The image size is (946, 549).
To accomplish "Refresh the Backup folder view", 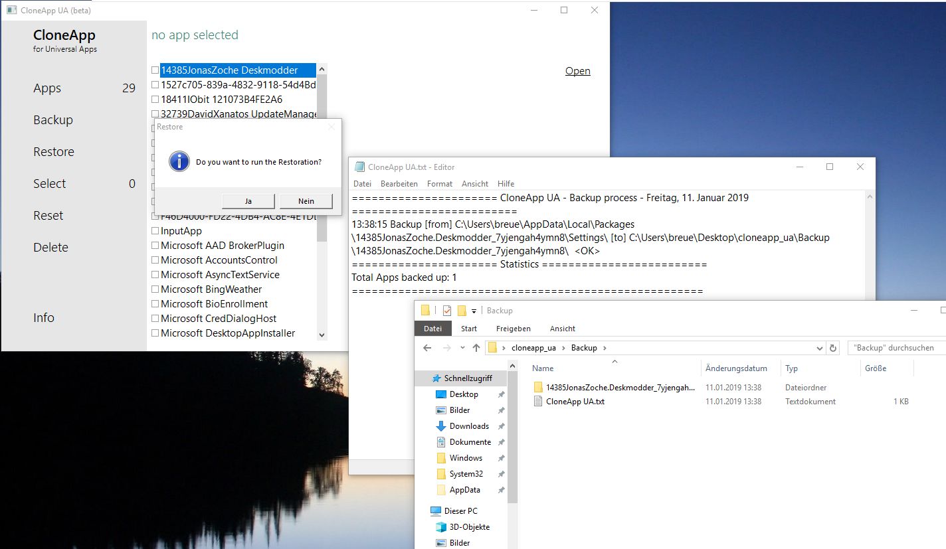I will (x=834, y=348).
